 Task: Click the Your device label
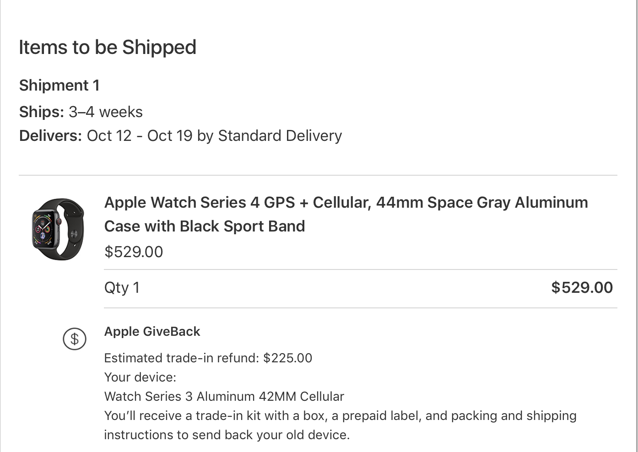[140, 377]
